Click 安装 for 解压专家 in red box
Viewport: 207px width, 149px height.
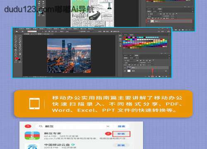coord(121,134)
